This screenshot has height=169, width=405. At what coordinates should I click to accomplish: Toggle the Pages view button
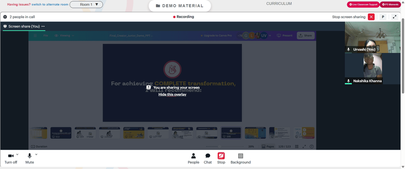(268, 146)
